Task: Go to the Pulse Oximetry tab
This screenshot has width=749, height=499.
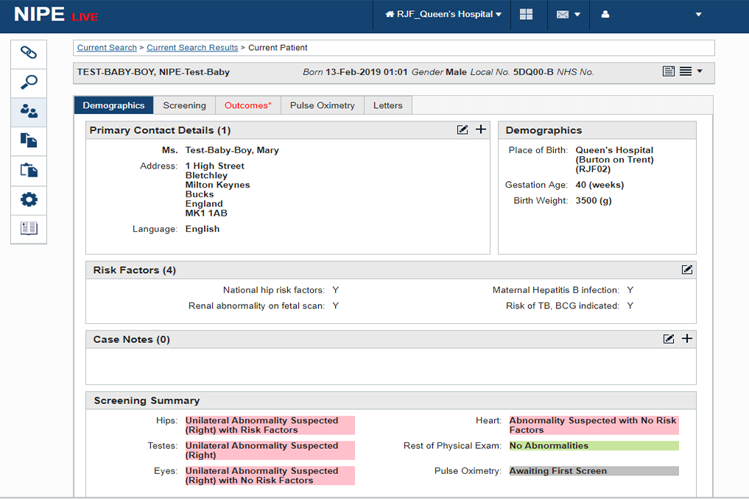Action: tap(322, 105)
